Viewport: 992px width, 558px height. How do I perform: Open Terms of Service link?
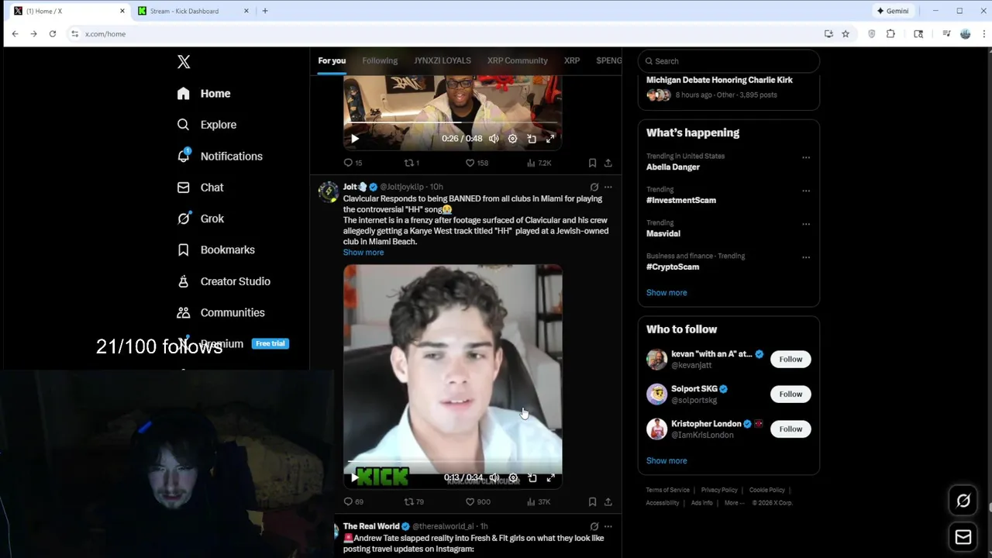668,490
